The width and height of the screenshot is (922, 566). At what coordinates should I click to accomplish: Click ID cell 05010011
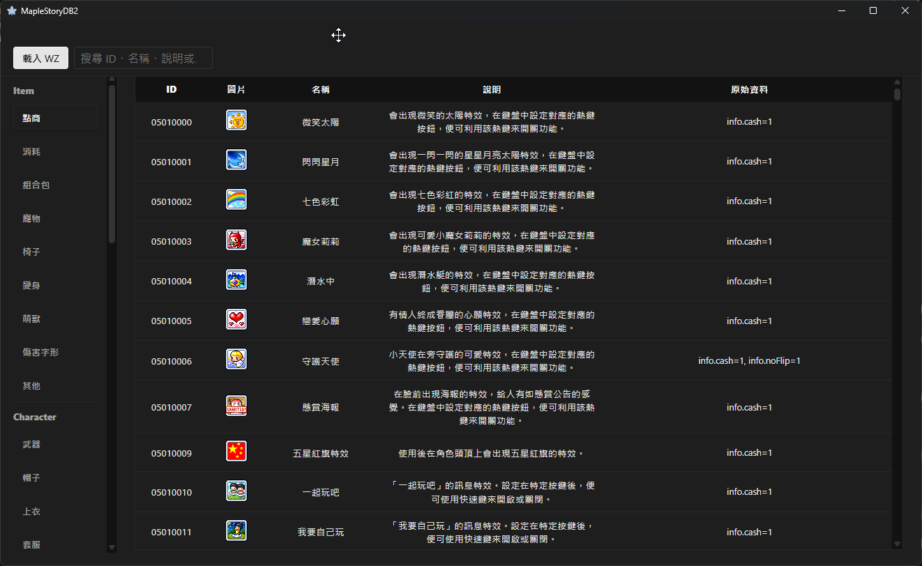172,533
